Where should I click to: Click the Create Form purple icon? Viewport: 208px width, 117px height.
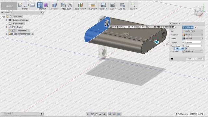point(46,5)
